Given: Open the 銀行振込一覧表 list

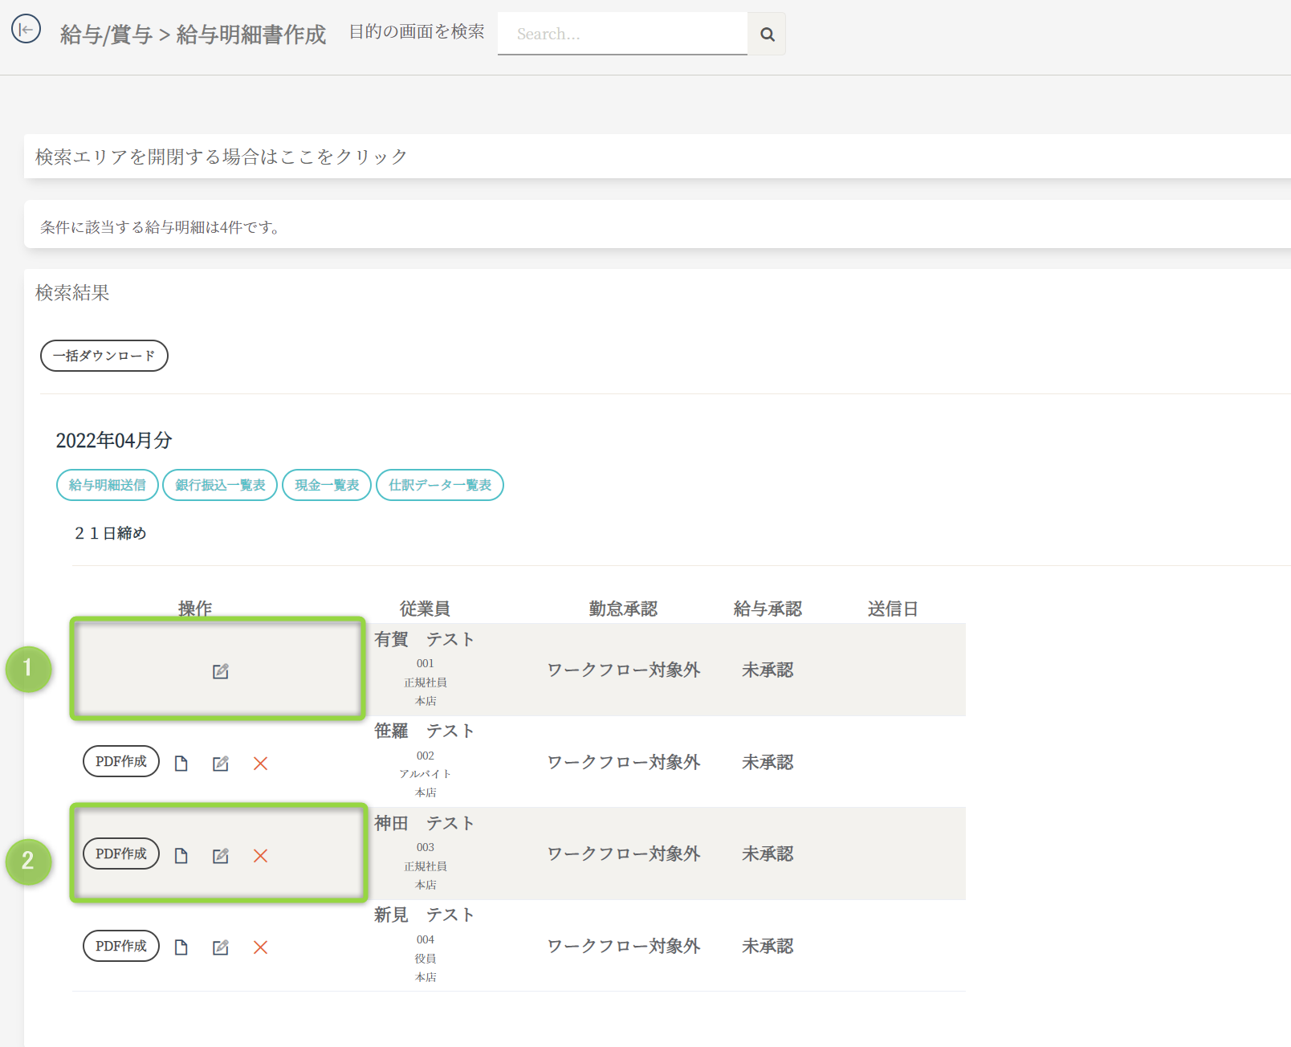Looking at the screenshot, I should (x=220, y=485).
